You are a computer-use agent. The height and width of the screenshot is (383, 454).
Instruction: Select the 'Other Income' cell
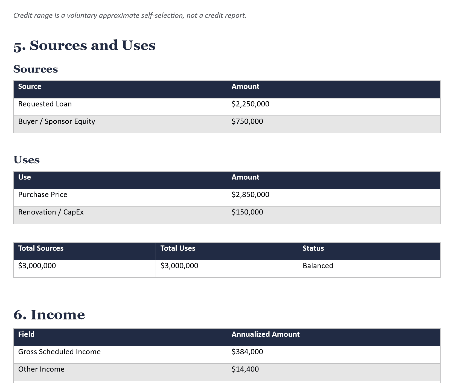point(120,372)
